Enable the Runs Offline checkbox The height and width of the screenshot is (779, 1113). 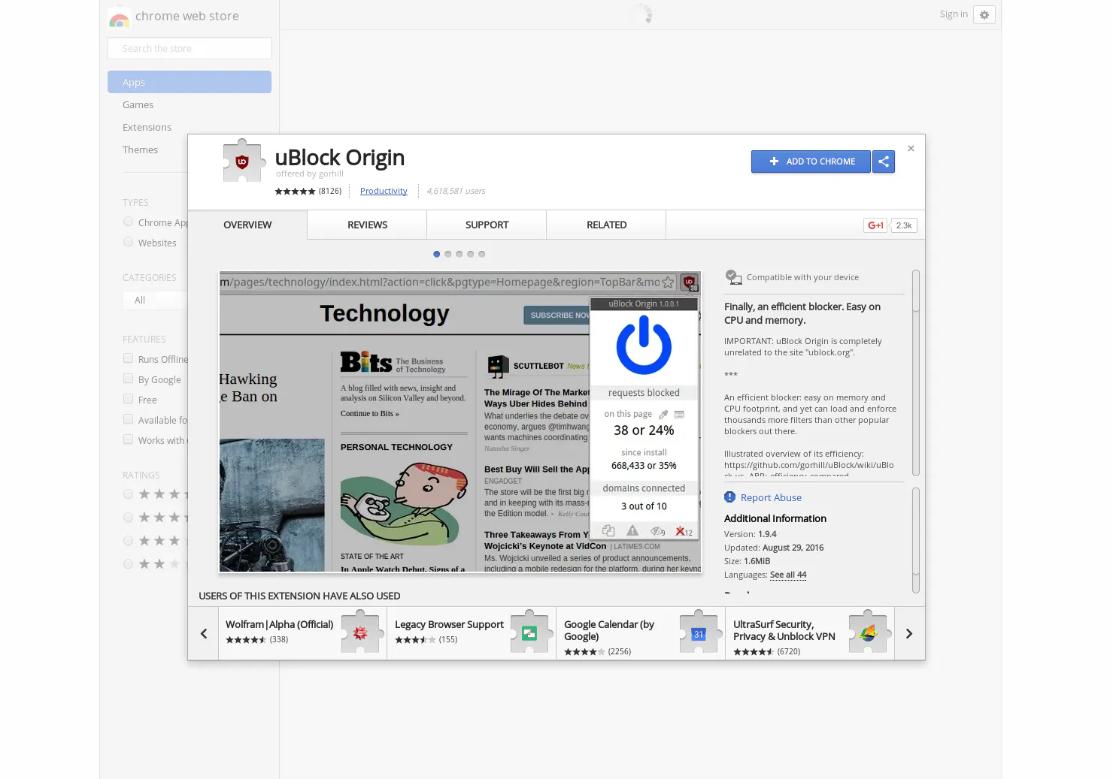tap(128, 359)
